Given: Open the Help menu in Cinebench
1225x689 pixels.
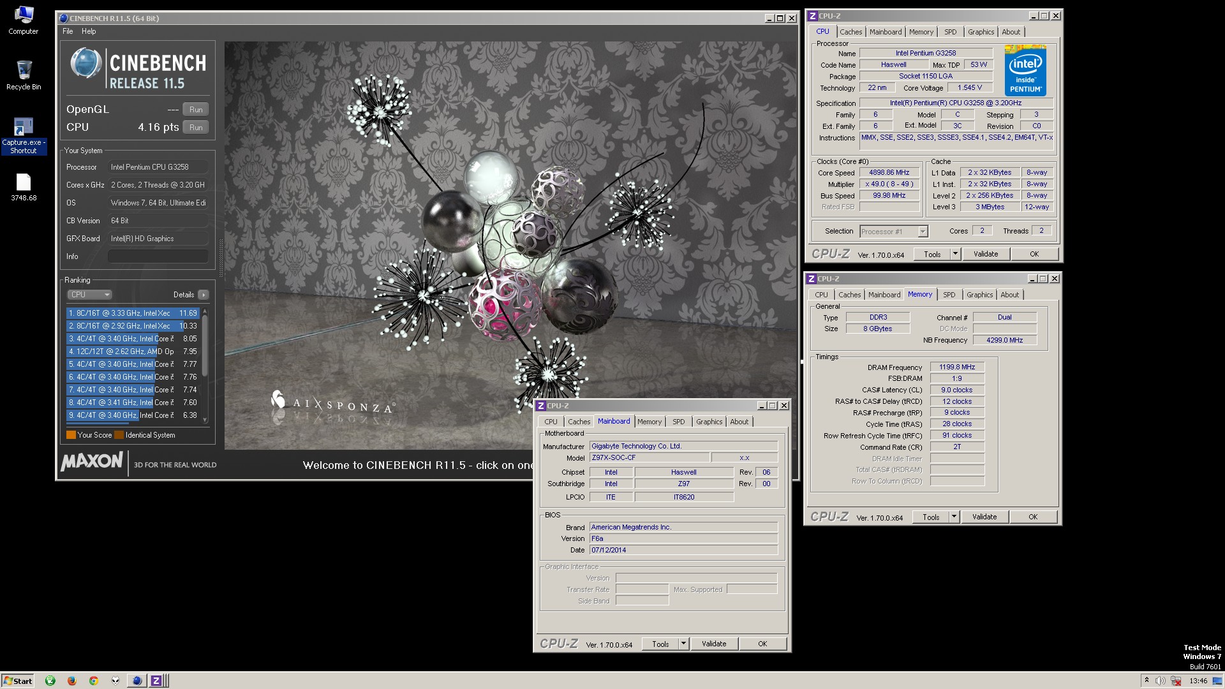Looking at the screenshot, I should coord(89,31).
